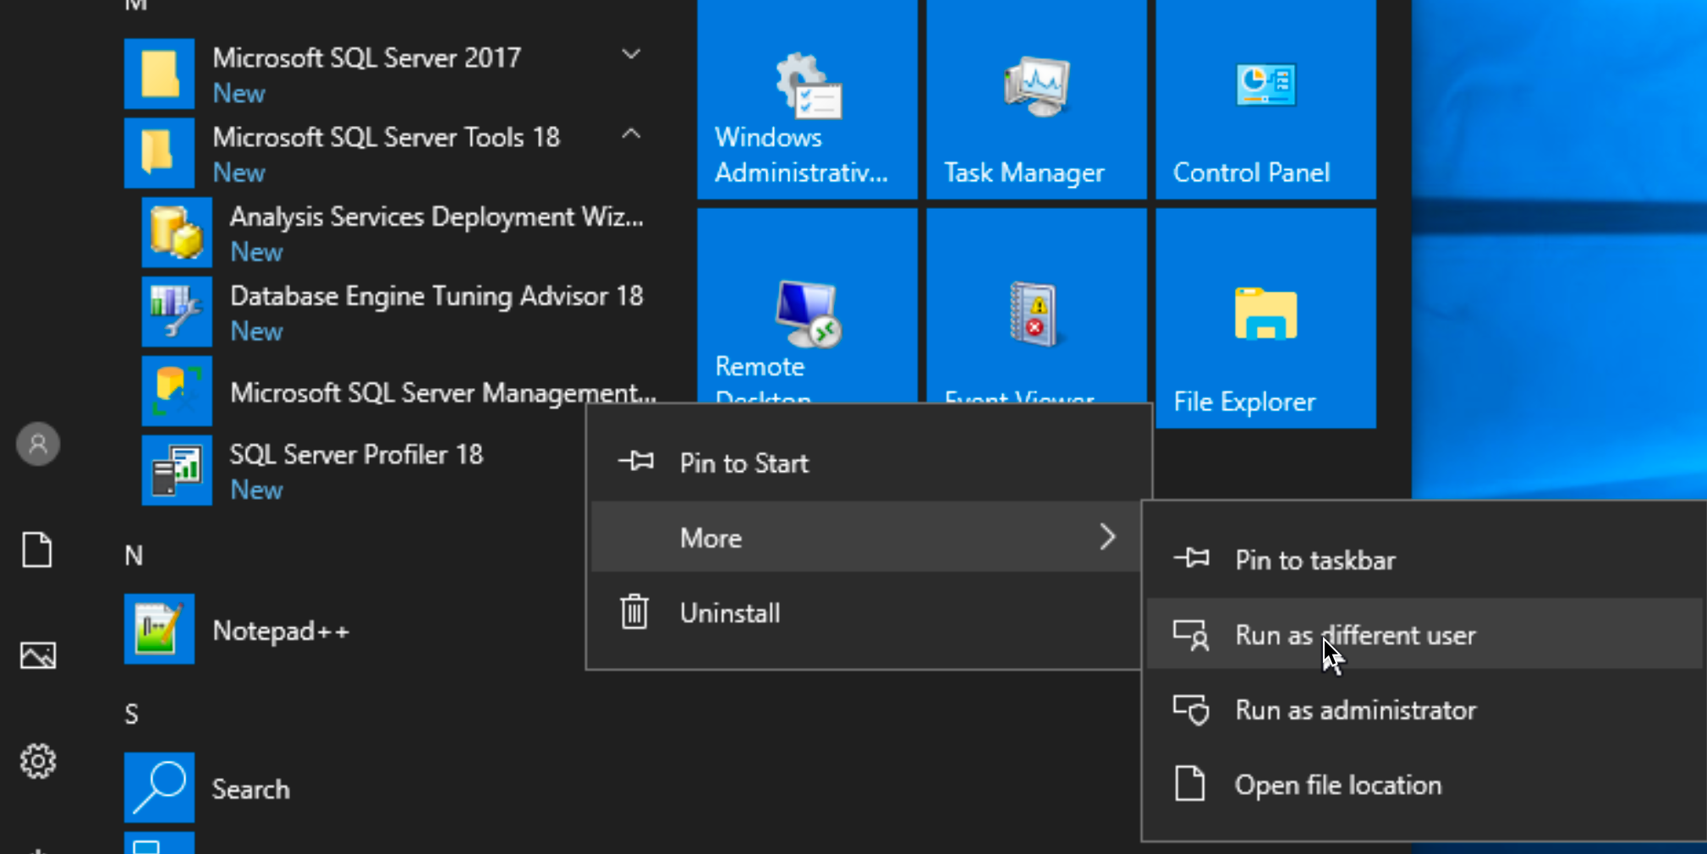Open Microsoft SQL Server 2017 folder icon
The image size is (1707, 854).
159,74
